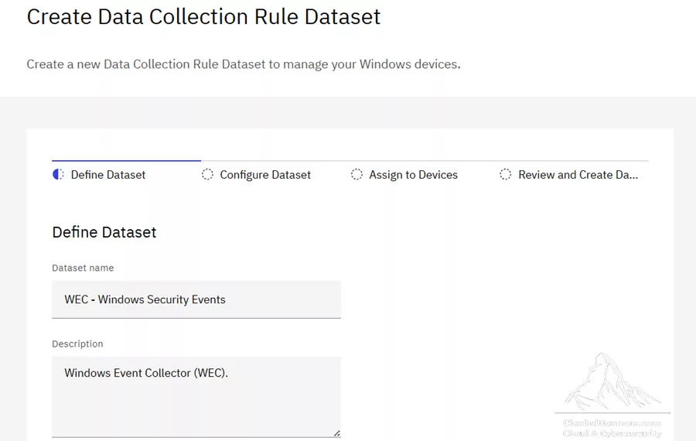
Task: Click the dotted circle icon beside Assign to Devices
Action: tap(357, 175)
